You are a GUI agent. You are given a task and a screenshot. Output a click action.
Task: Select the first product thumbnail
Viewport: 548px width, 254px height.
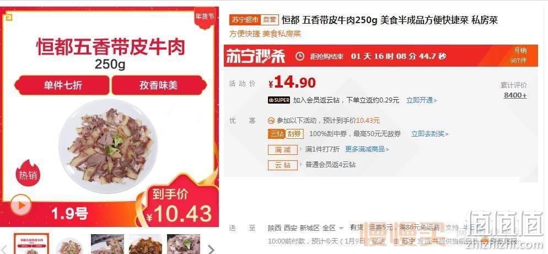click(31, 244)
